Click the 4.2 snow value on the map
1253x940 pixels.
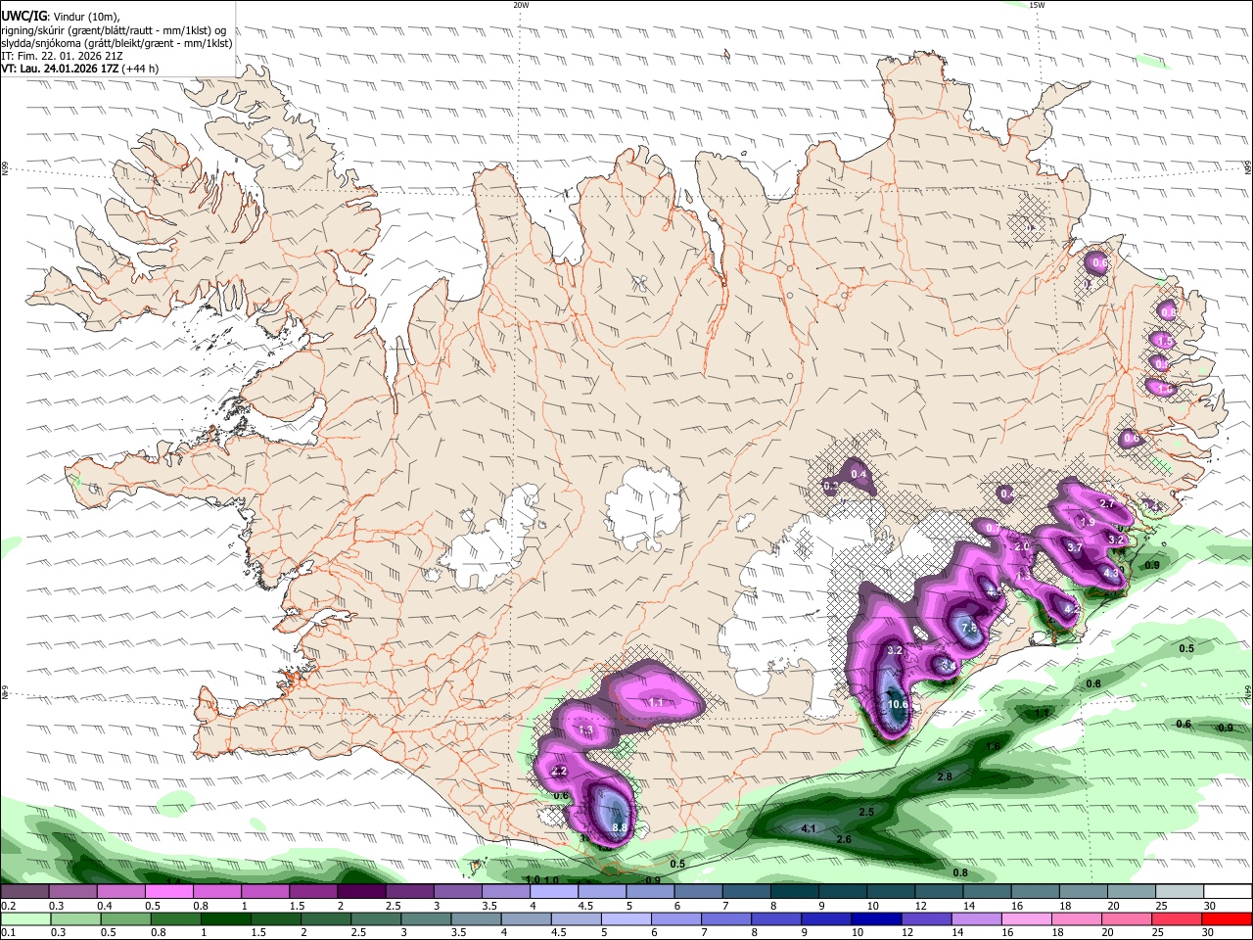tap(1071, 609)
